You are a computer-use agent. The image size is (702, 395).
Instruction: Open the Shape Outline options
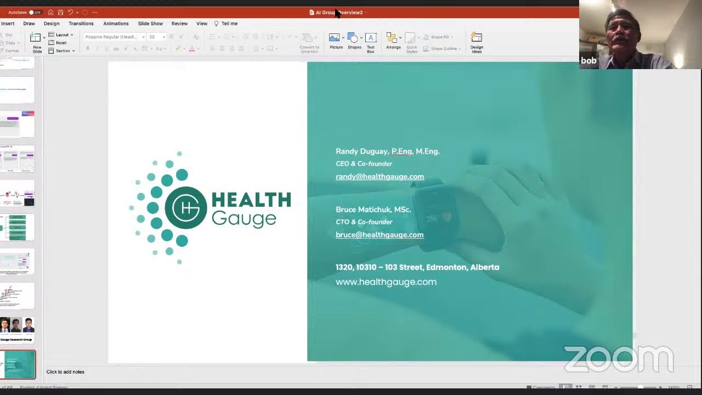point(441,48)
